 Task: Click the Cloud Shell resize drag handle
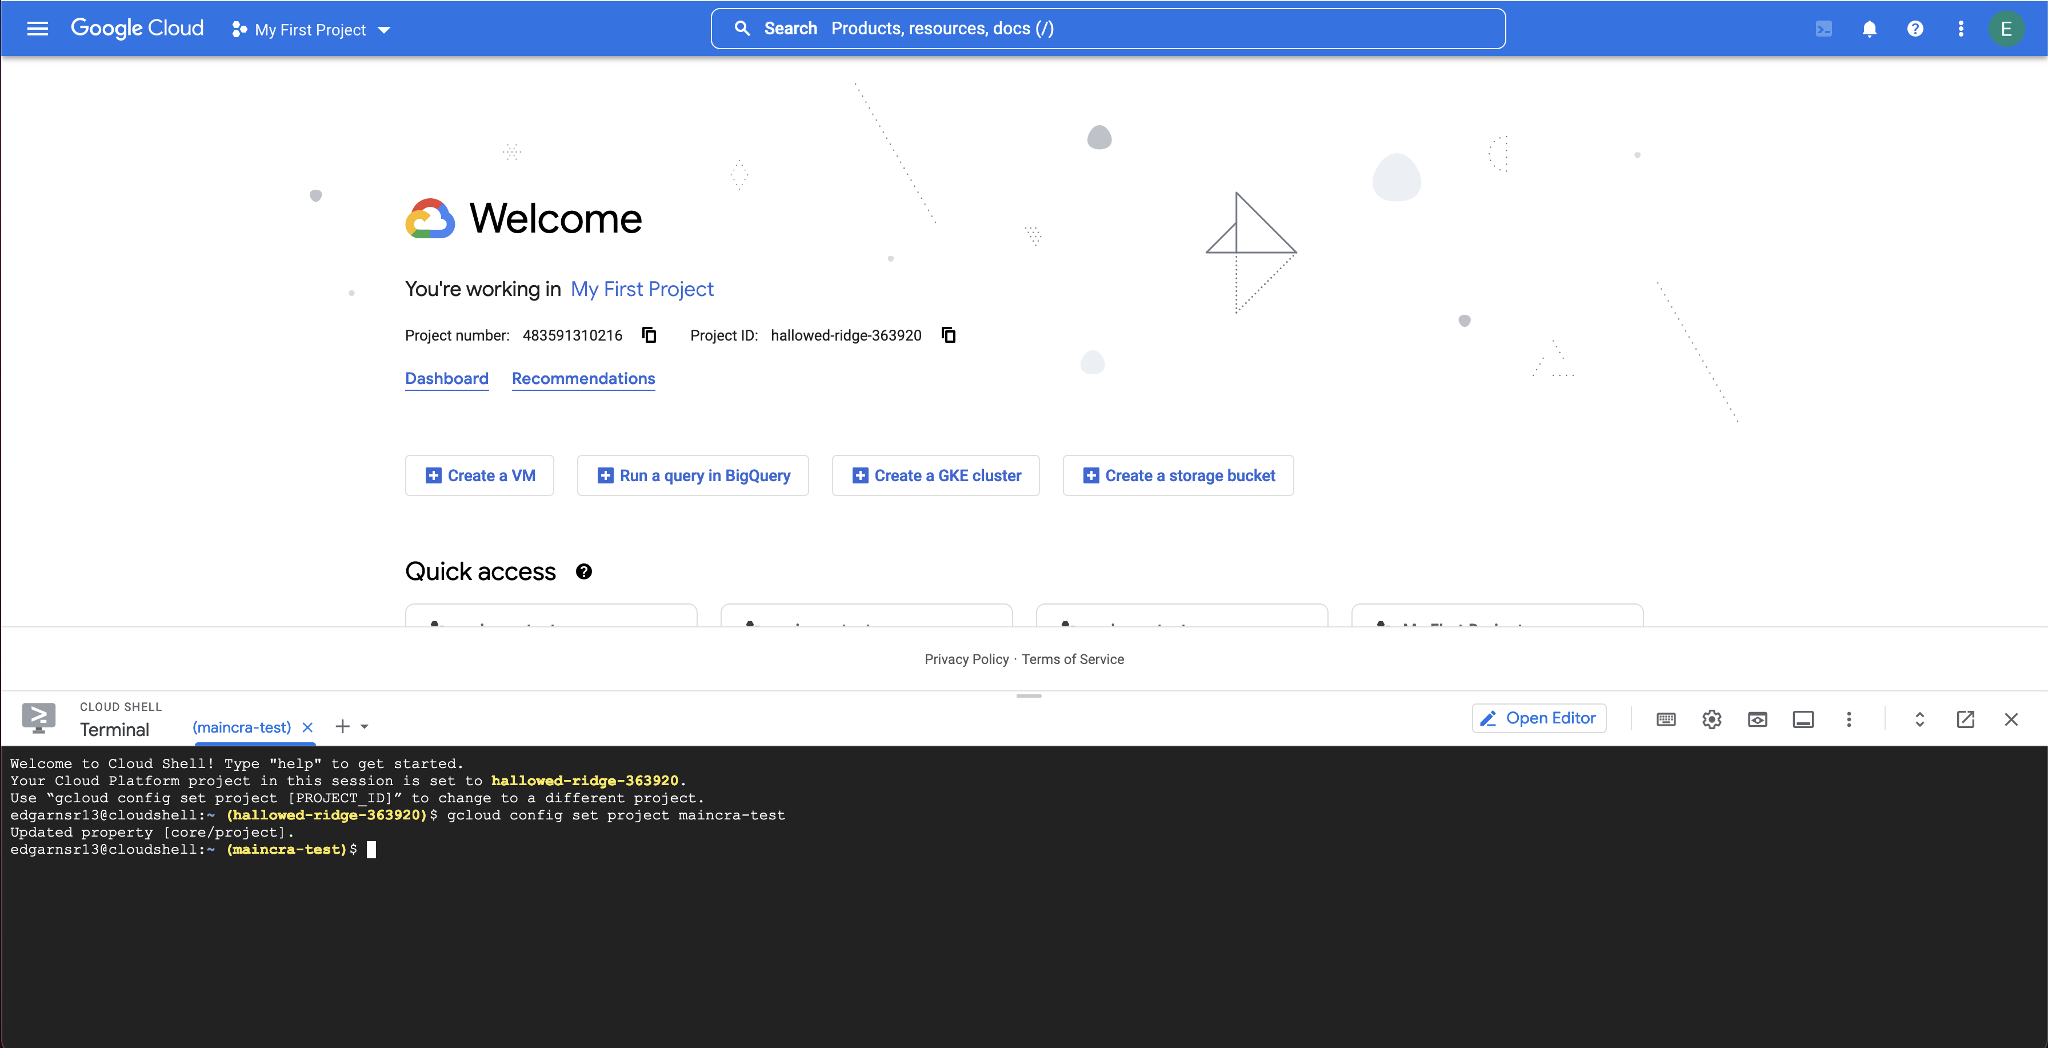1029,696
